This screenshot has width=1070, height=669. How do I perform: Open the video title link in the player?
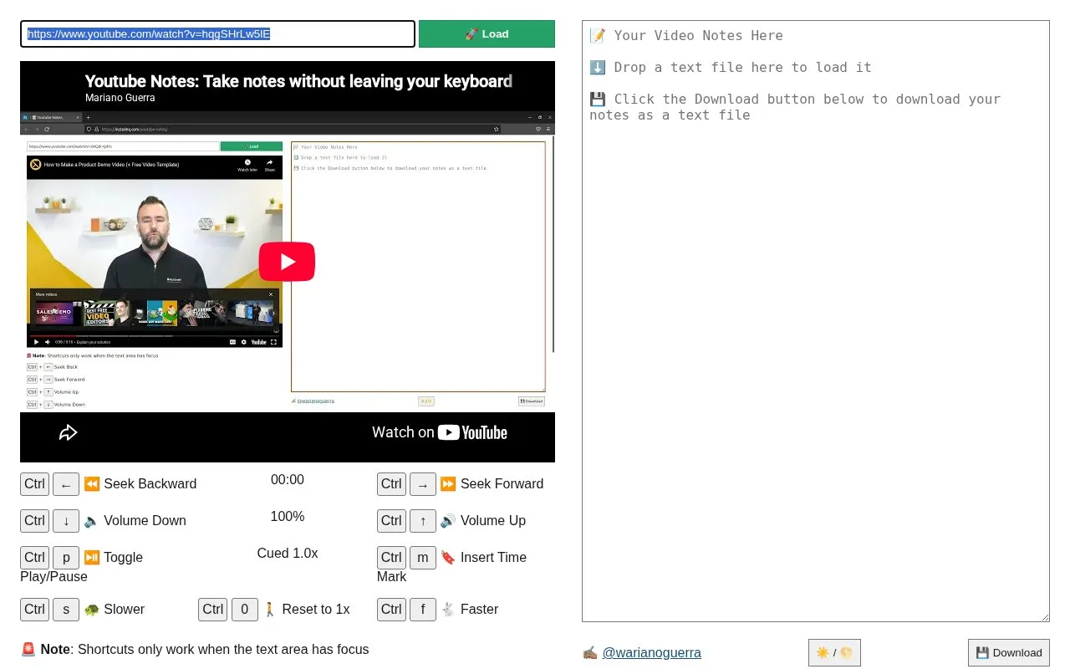pos(298,81)
